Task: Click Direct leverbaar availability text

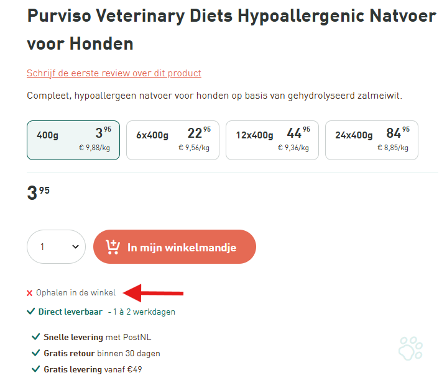Action: pyautogui.click(x=70, y=312)
